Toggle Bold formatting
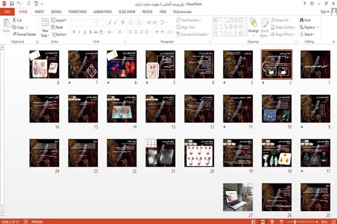This screenshot has width=337, height=224. tap(74, 32)
